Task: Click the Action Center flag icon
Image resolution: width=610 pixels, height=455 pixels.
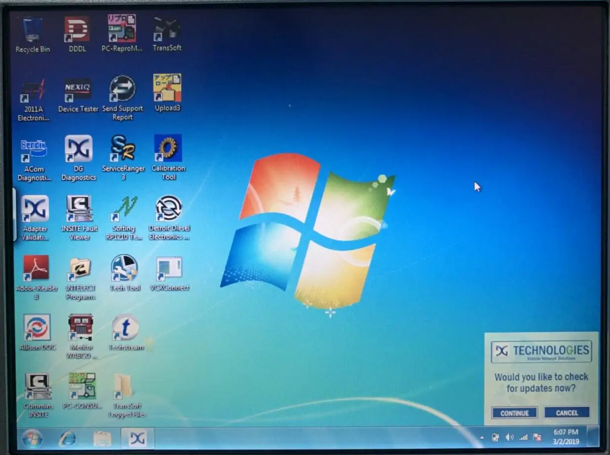Action: [537, 437]
